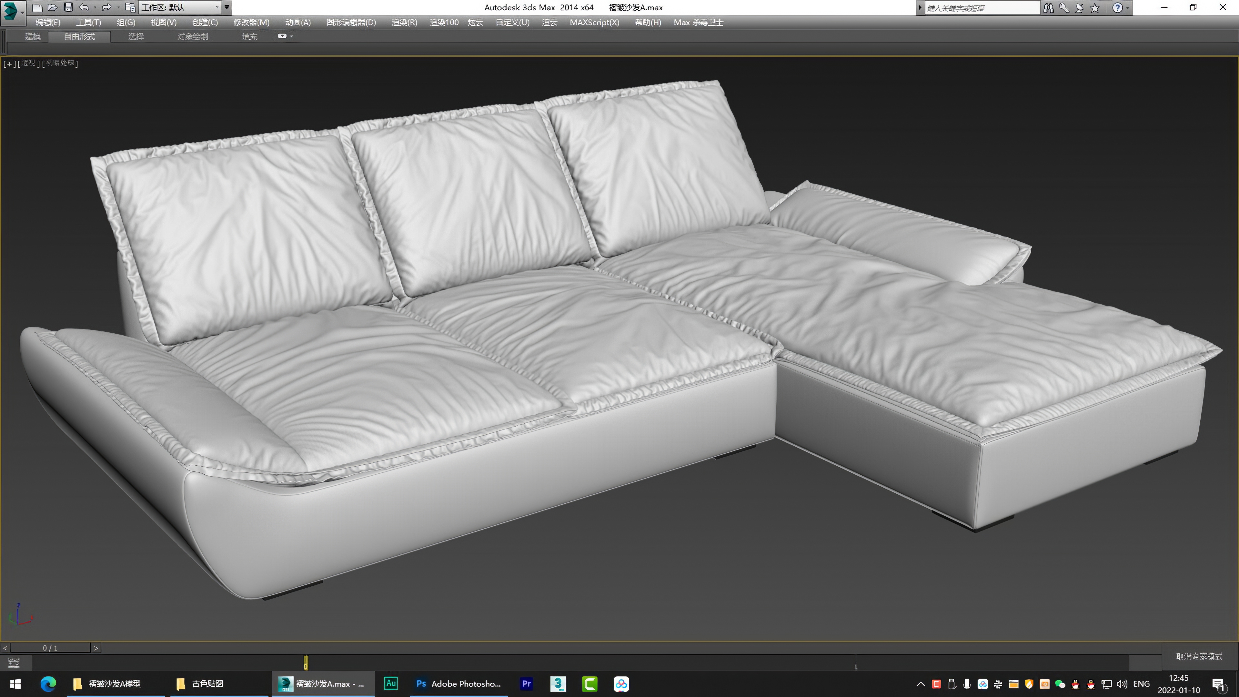The height and width of the screenshot is (697, 1239).
Task: Expand the Undo history dropdown arrow
Action: (95, 7)
